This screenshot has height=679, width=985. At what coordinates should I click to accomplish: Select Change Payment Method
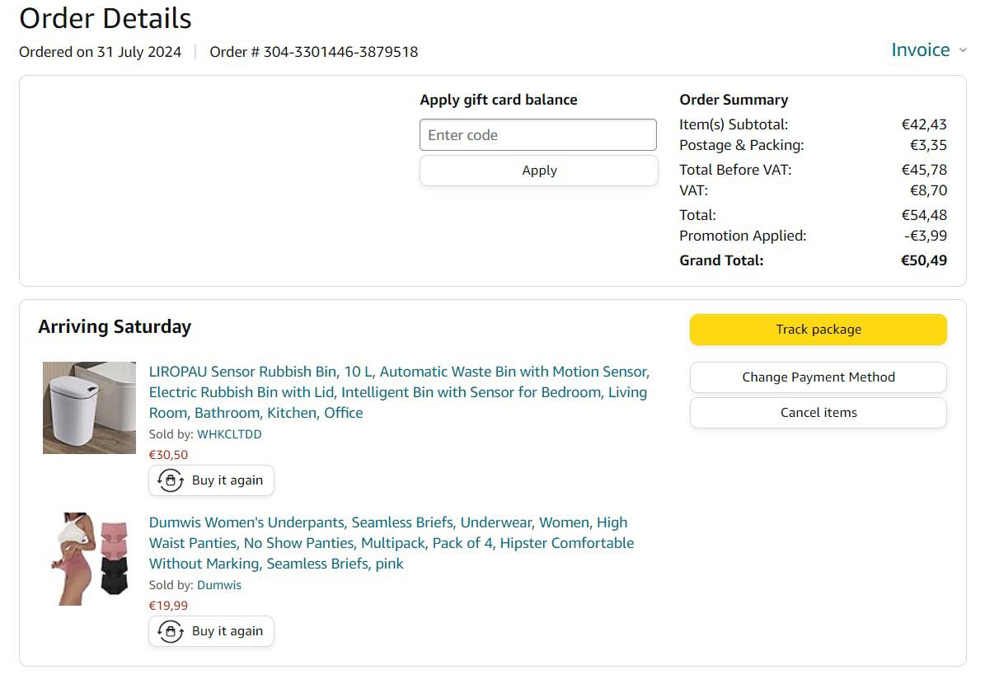[x=818, y=377]
